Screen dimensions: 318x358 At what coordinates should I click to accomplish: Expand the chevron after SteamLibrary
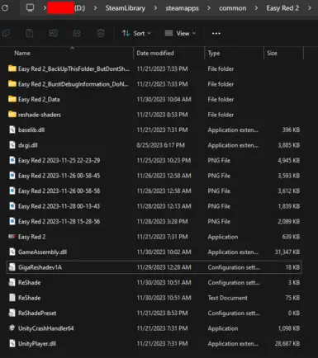click(x=155, y=8)
